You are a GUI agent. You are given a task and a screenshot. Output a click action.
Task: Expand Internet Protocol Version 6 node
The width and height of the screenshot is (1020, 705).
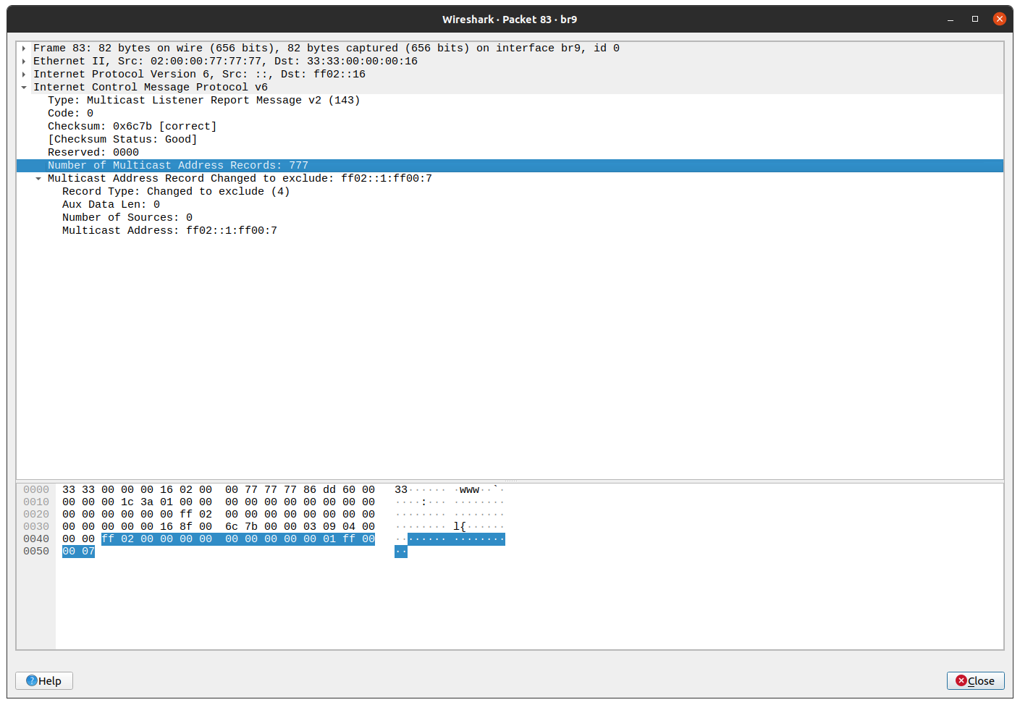[x=24, y=74]
